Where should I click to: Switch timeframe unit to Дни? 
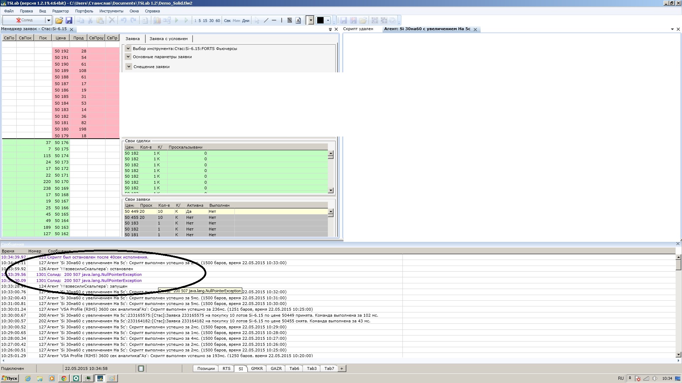pos(246,21)
